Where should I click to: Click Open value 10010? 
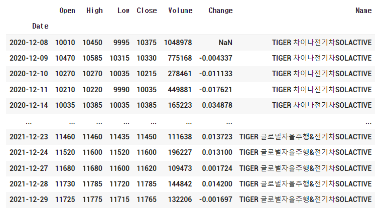65,43
